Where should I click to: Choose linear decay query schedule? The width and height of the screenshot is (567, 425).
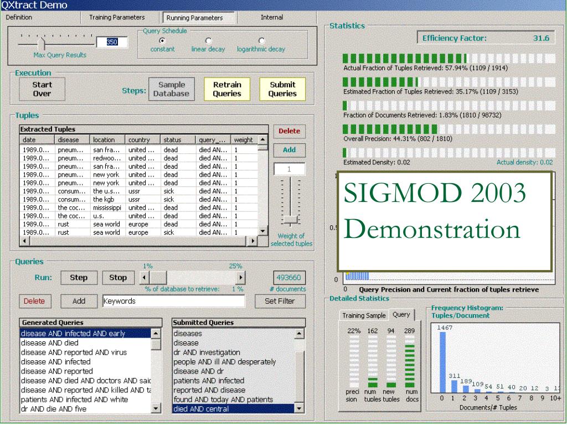point(208,41)
